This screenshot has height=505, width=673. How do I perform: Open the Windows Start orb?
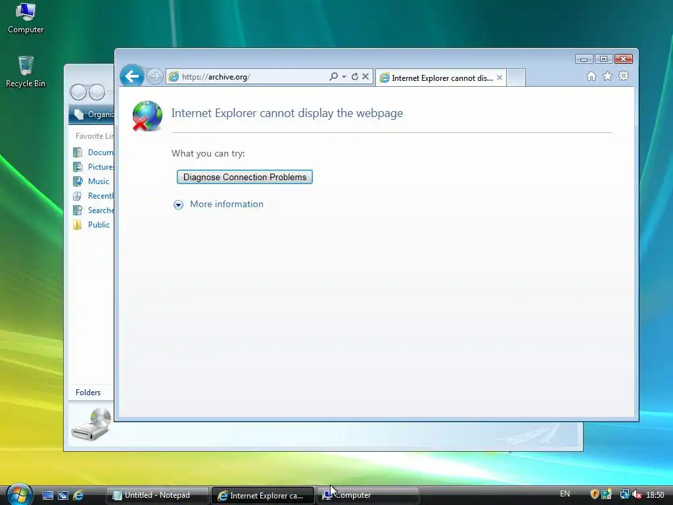click(19, 494)
